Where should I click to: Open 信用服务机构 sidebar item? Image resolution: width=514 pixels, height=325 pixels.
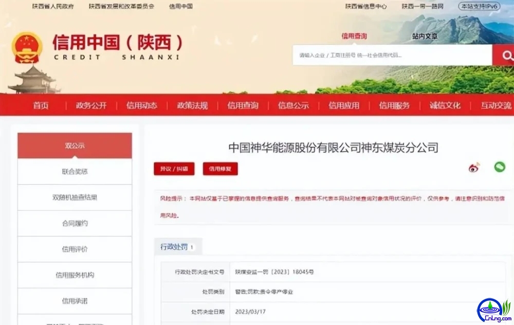tap(75, 275)
